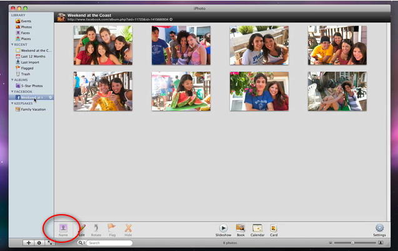Select photo with man in yellow shirt and cap
This screenshot has width=398, height=251.
click(337, 45)
